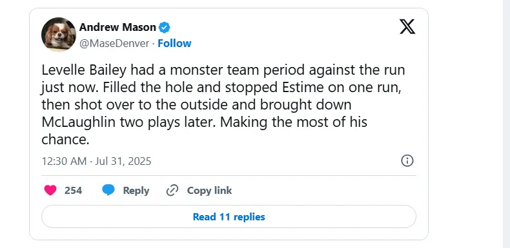Follow @MaseDenver via the Follow link
The width and height of the screenshot is (510, 248).
pos(174,44)
